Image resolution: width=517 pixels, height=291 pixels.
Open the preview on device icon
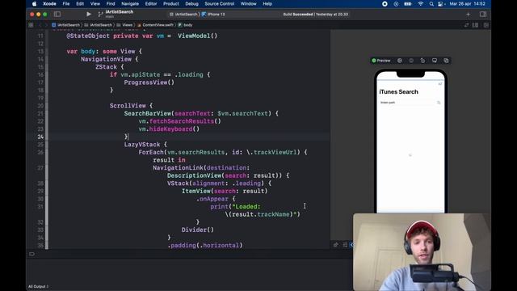[435, 61]
